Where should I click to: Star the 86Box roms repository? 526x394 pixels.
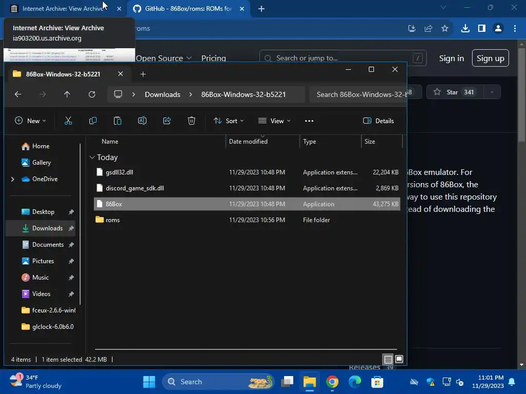[x=455, y=92]
